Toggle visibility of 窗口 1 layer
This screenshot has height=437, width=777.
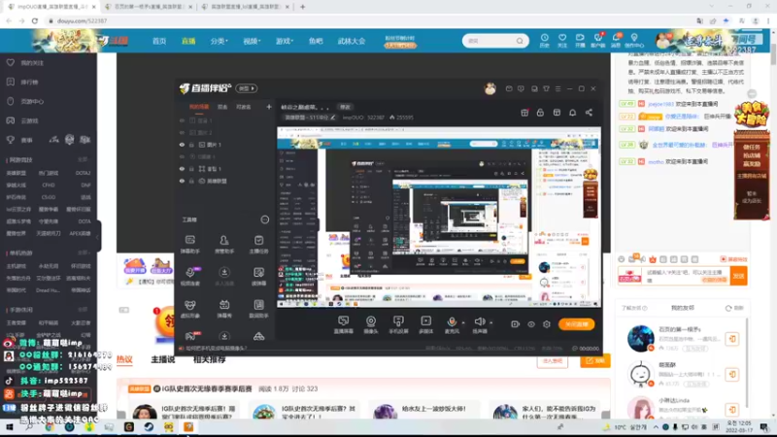[182, 169]
